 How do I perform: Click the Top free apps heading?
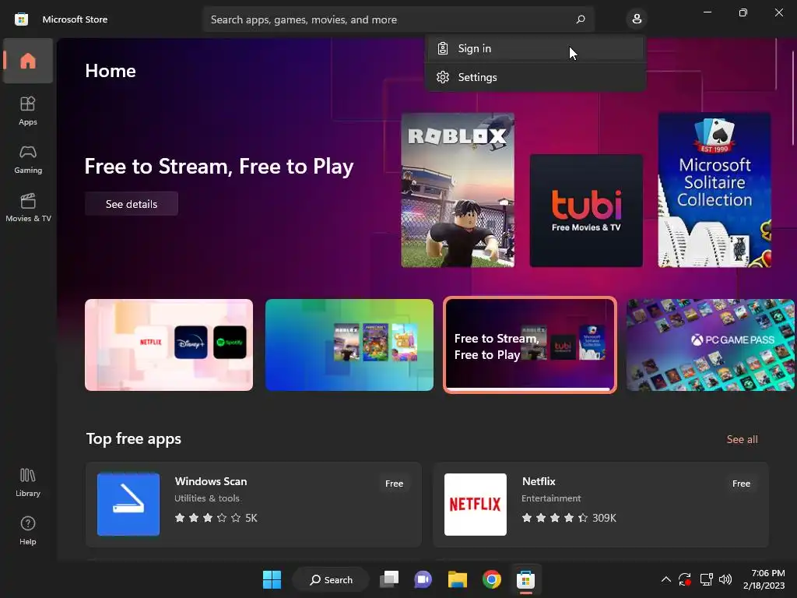[x=134, y=439]
